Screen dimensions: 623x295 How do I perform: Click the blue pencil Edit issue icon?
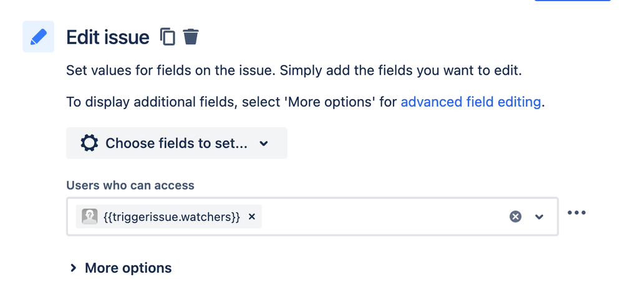[38, 37]
